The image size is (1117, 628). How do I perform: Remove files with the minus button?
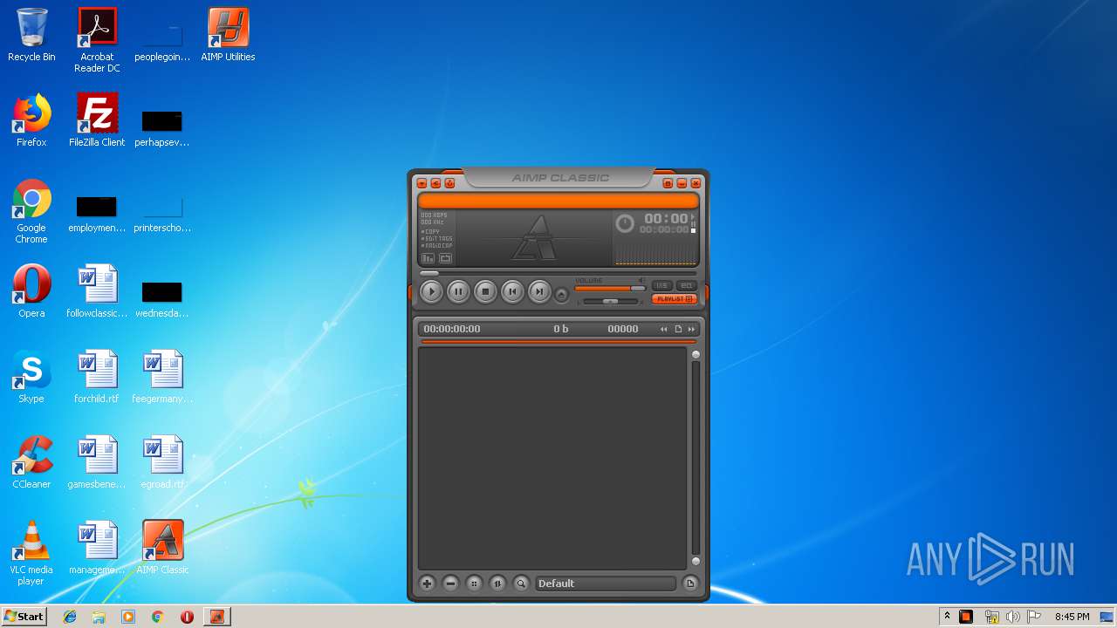click(450, 584)
